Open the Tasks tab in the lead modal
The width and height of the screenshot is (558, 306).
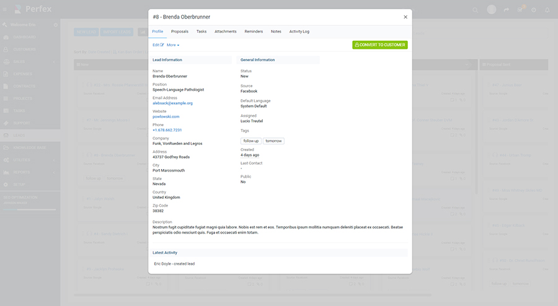pos(201,31)
